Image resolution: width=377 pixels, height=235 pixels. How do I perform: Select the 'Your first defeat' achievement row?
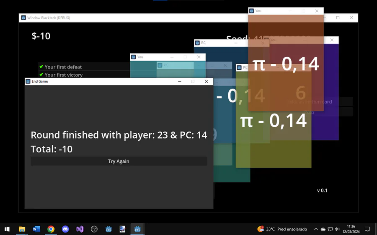[x=84, y=67]
